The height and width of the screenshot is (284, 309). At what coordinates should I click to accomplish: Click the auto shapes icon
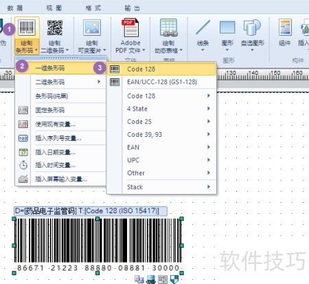pyautogui.click(x=252, y=28)
